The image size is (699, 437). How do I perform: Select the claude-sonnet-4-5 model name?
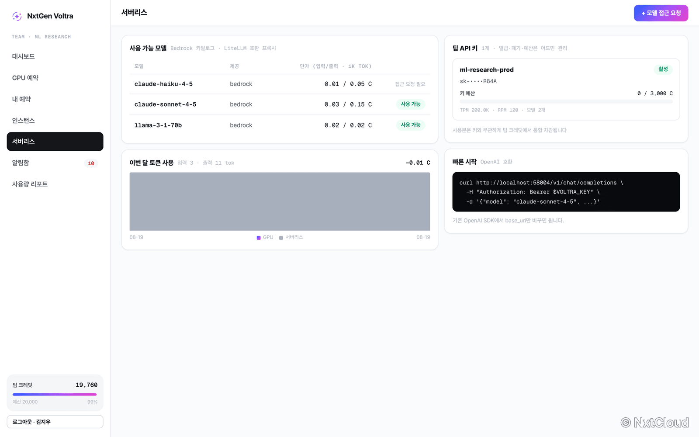165,104
